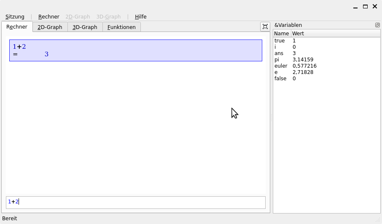Switch to the 3D-Graph tab
The image size is (382, 224).
85,27
